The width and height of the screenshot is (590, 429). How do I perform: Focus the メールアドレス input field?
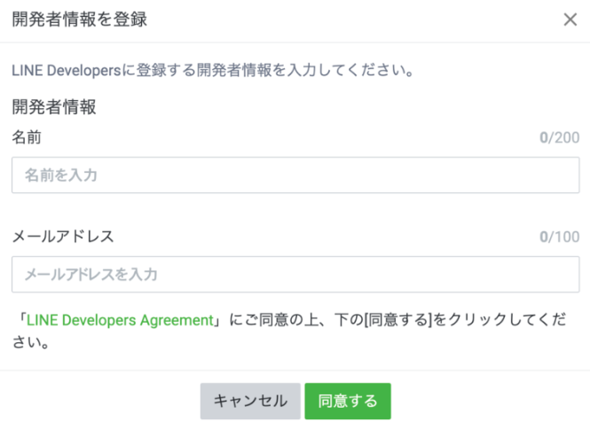click(x=295, y=275)
